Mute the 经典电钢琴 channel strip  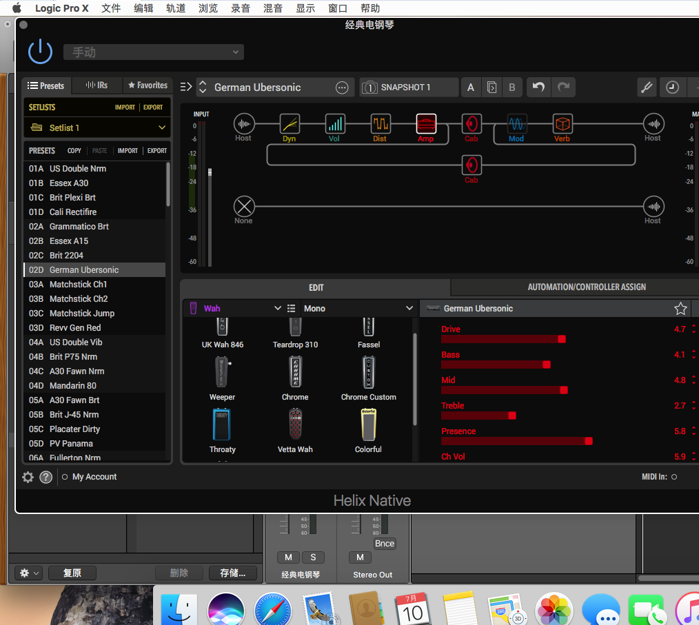point(288,557)
